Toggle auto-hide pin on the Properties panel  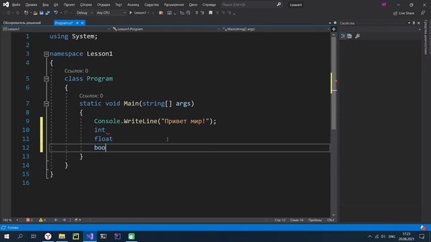[413, 23]
